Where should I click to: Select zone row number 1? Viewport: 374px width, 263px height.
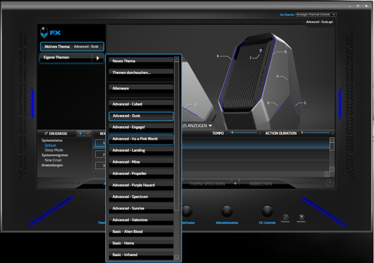(x=100, y=143)
